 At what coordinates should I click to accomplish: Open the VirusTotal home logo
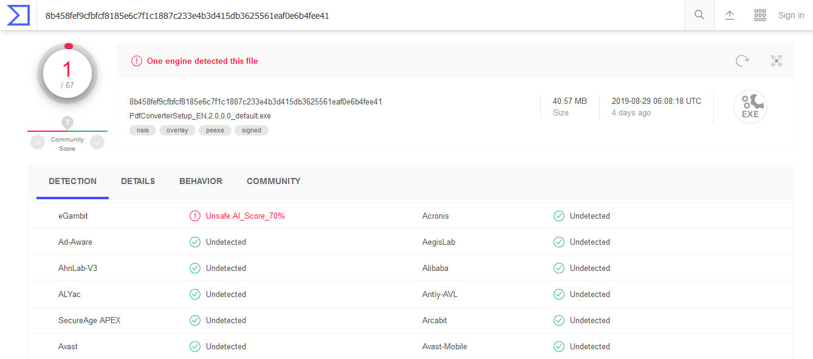18,15
